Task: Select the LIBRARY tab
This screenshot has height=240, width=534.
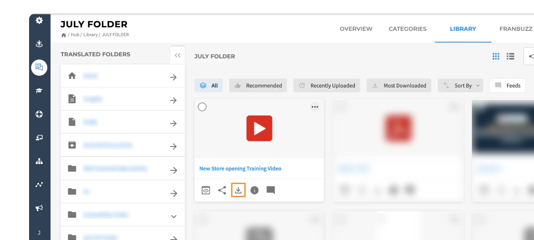Action: click(463, 29)
